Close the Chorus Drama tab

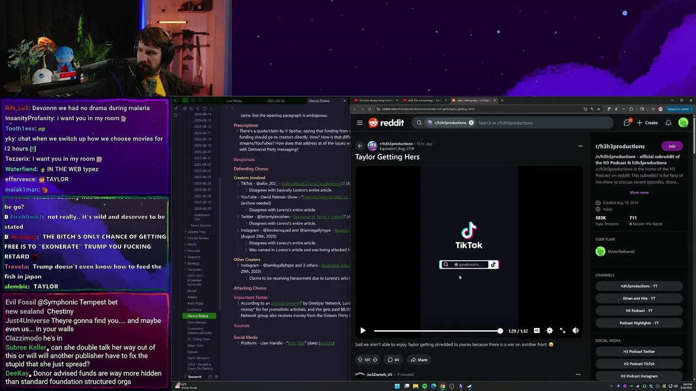[x=344, y=100]
